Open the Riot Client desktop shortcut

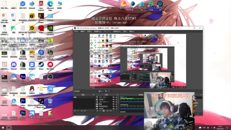pyautogui.click(x=50, y=66)
